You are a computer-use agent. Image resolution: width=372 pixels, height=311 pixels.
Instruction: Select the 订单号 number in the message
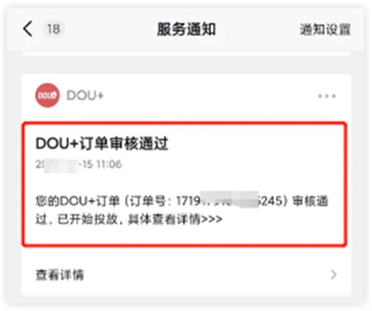pyautogui.click(x=229, y=201)
